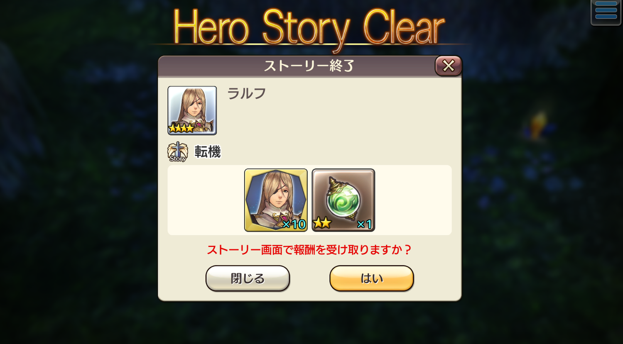623x344 pixels.
Task: Click the ラルフ name label
Action: [247, 94]
